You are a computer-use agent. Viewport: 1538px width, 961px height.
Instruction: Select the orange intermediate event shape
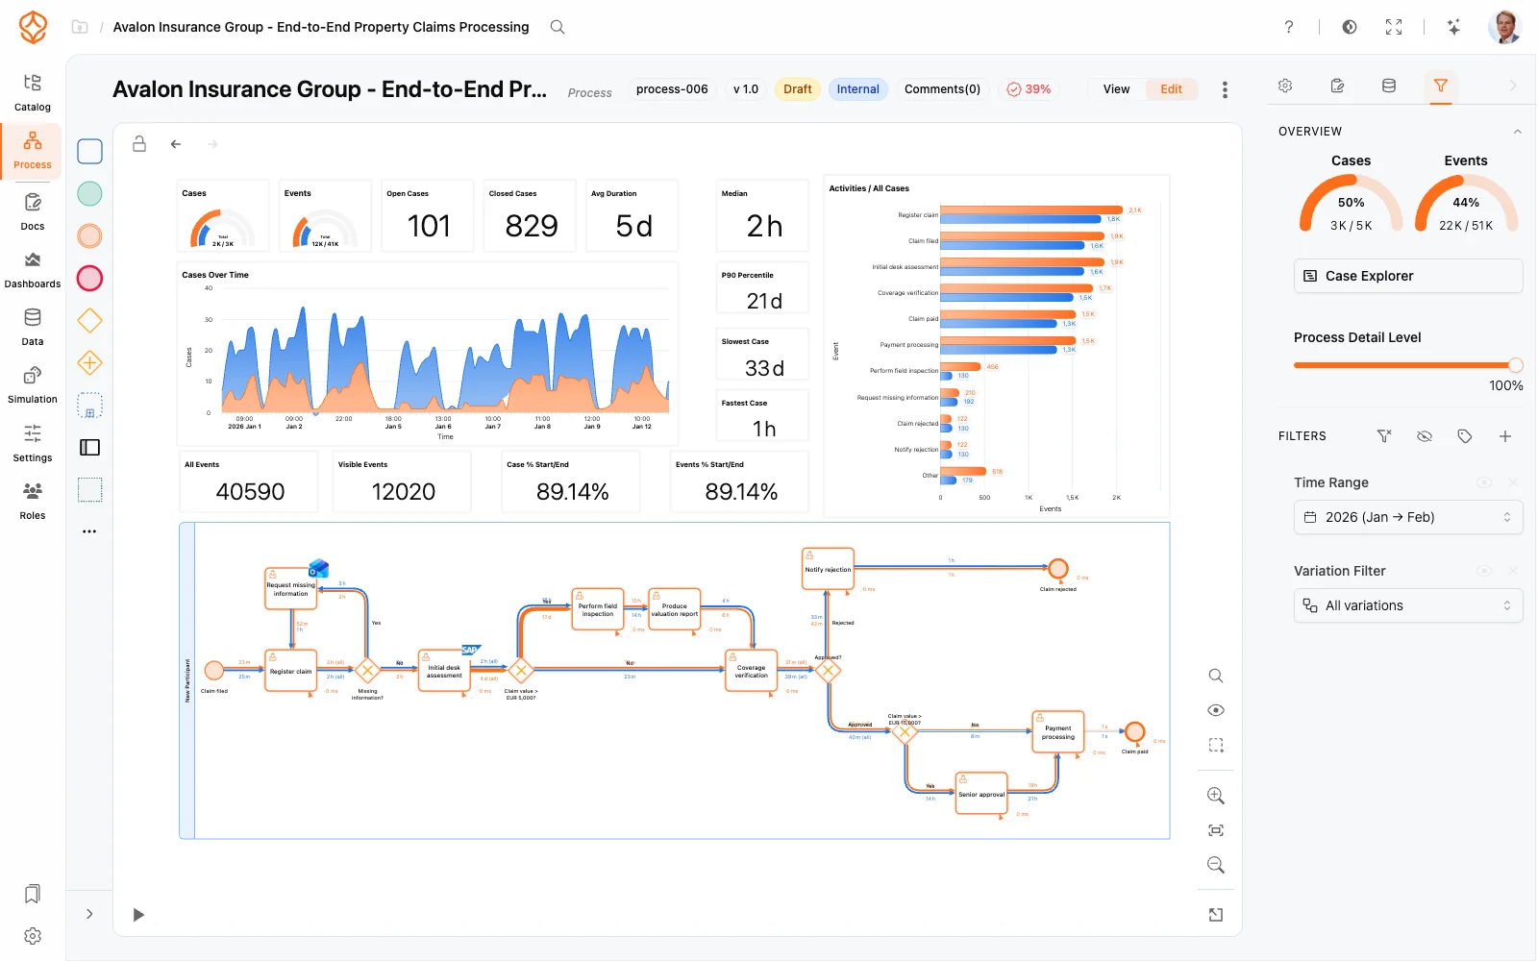[89, 236]
